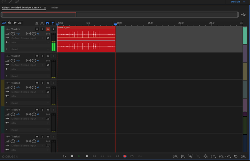Image resolution: width=250 pixels, height=161 pixels.
Task: Zoom in at in point
Action: pos(213,156)
